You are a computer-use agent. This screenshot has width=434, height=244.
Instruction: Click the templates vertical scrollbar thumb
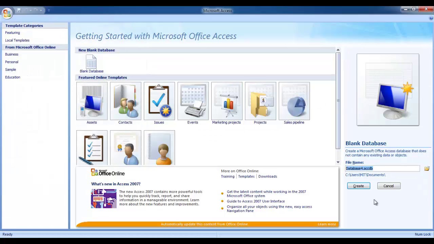click(338, 101)
